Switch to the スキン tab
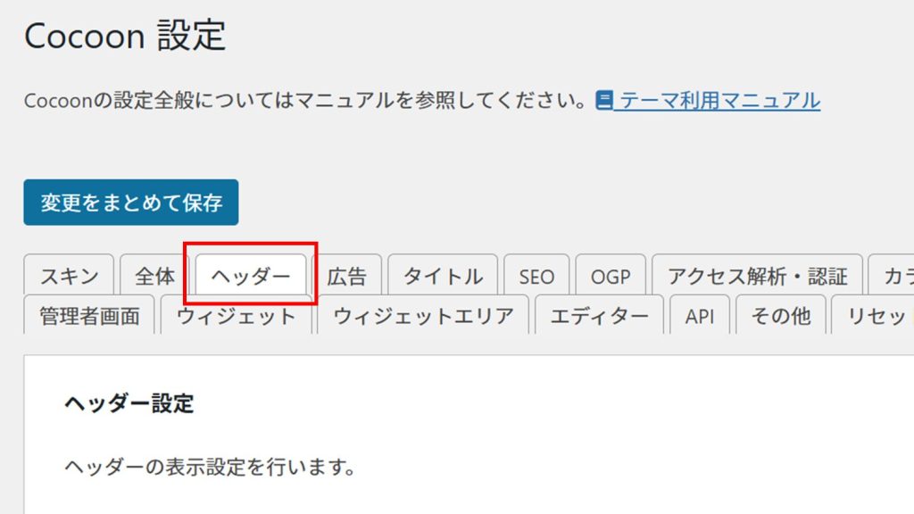 pyautogui.click(x=69, y=277)
